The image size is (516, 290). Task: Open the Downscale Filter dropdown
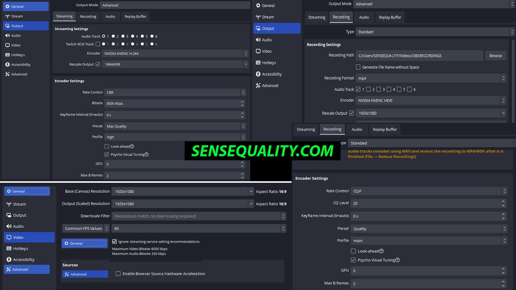[x=199, y=216]
